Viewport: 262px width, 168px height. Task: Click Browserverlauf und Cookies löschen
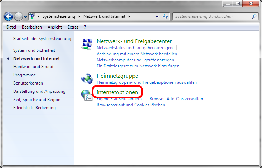pos(131,105)
